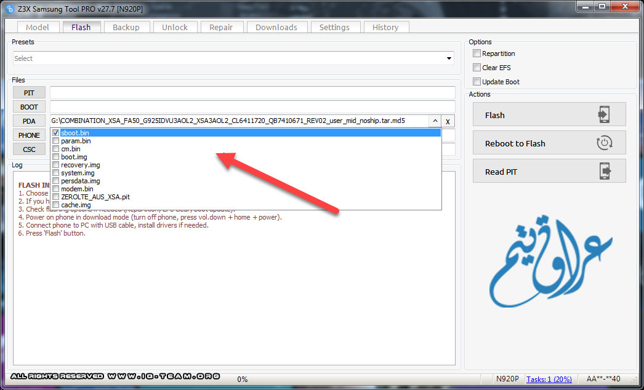Close the Z3X Samsung Tool PRO window
The width and height of the screenshot is (644, 390).
(625, 7)
